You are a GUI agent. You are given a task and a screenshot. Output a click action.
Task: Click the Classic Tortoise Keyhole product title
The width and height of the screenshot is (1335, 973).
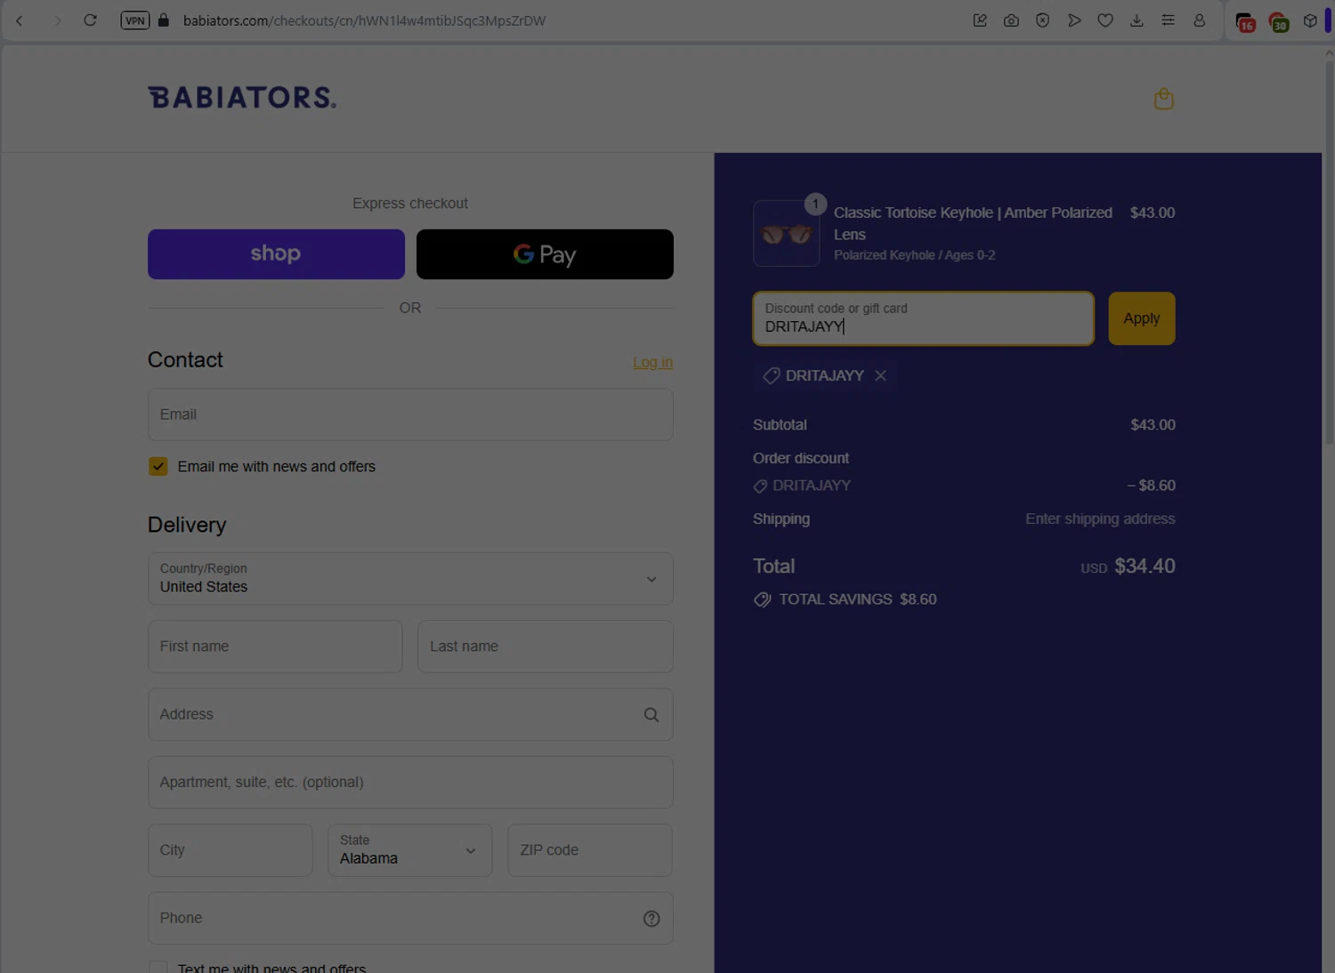point(973,223)
